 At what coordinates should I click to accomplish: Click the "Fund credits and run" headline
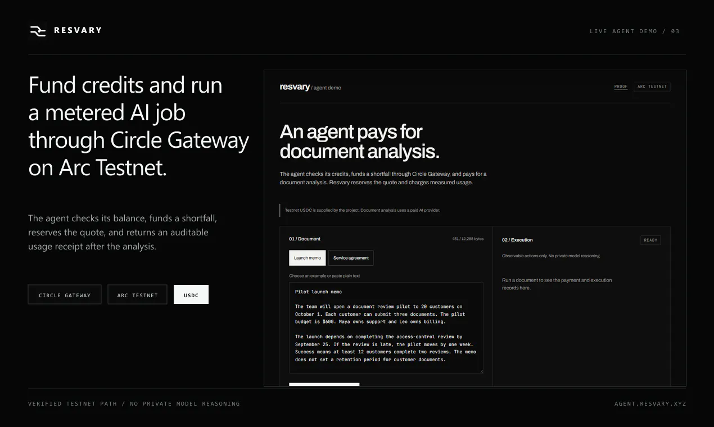pos(139,126)
